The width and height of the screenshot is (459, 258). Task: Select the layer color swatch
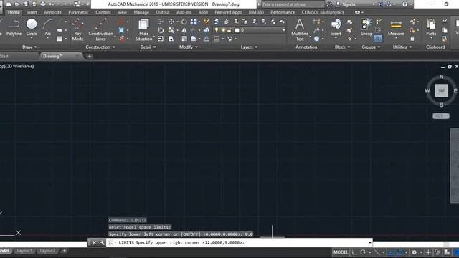point(237,30)
